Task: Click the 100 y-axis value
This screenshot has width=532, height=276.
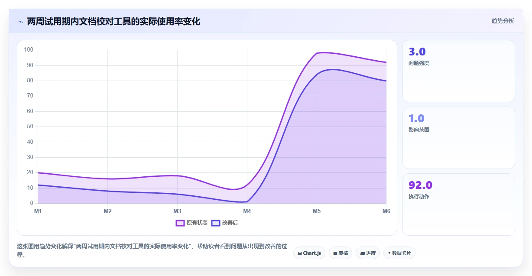Action: [x=29, y=50]
